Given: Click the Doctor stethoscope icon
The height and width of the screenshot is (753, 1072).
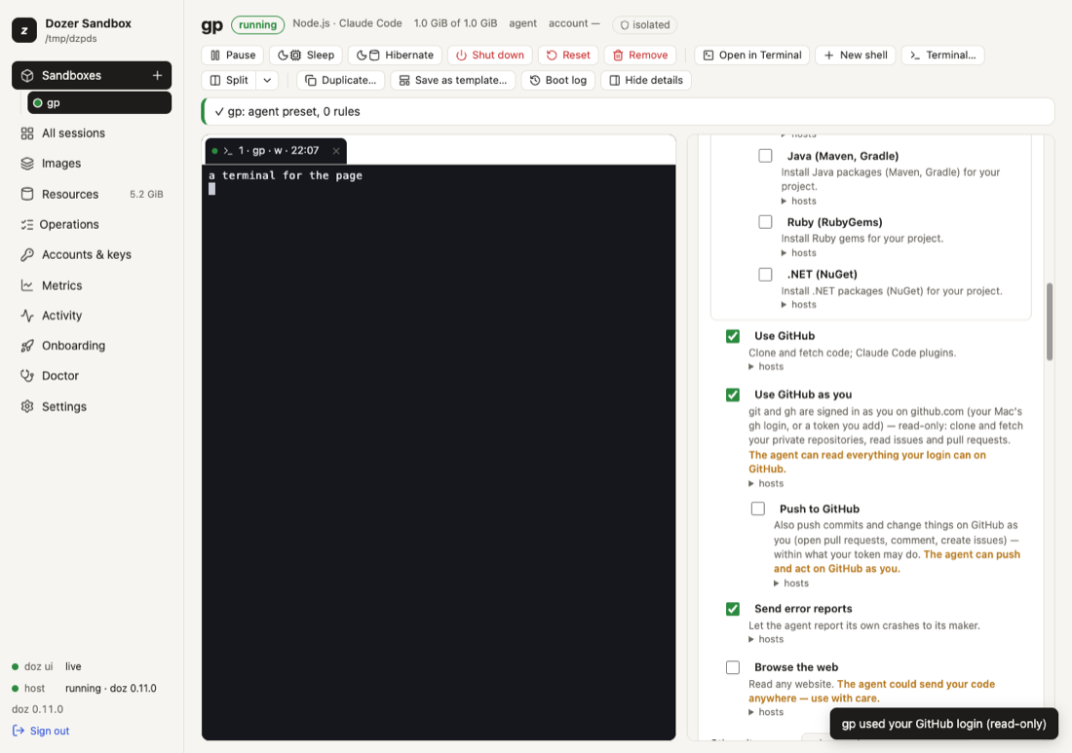Looking at the screenshot, I should pos(27,376).
